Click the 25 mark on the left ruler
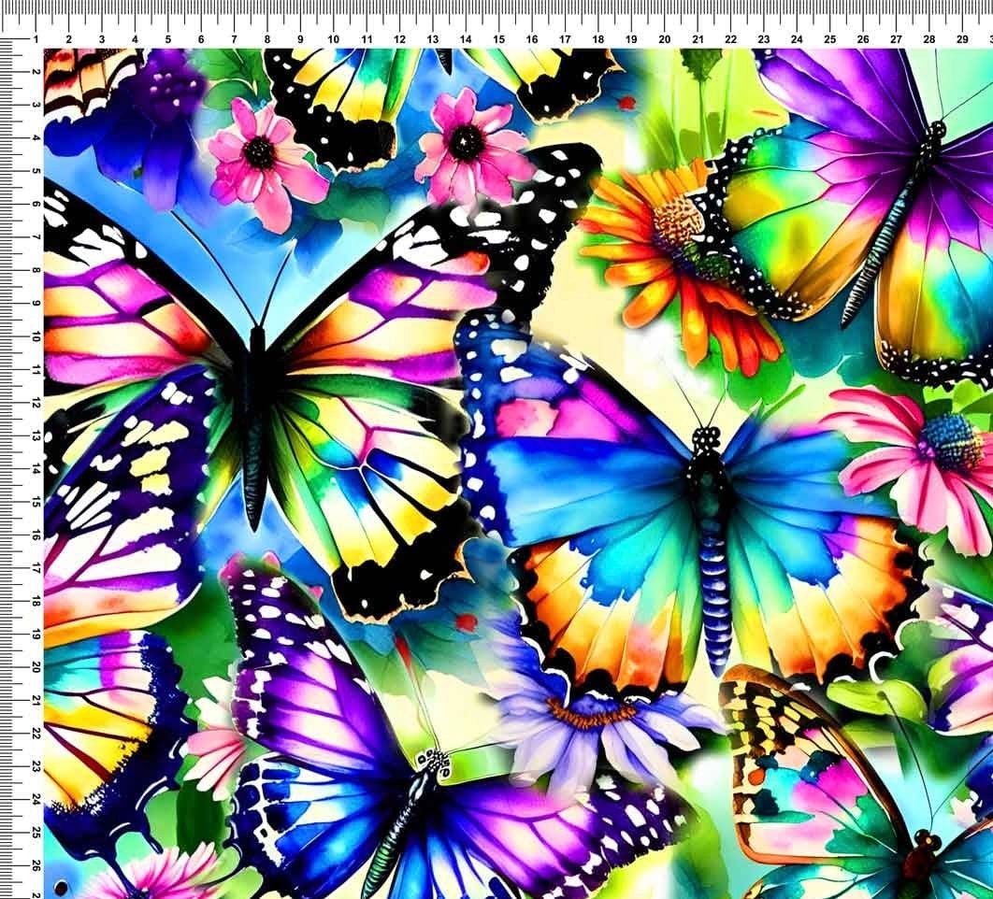Viewport: 993px width, 899px height. click(34, 833)
